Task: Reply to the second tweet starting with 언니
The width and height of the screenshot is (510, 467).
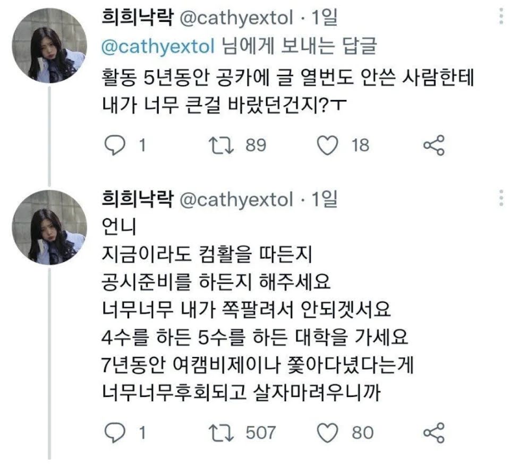Action: coord(115,432)
